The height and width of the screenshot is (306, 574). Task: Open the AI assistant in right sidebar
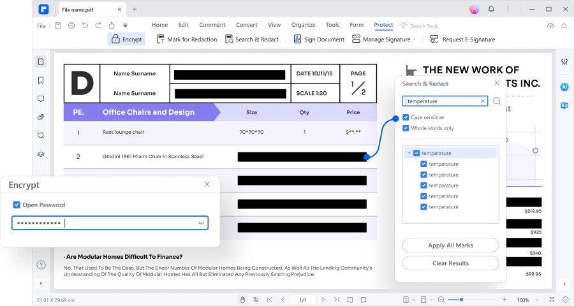(564, 87)
